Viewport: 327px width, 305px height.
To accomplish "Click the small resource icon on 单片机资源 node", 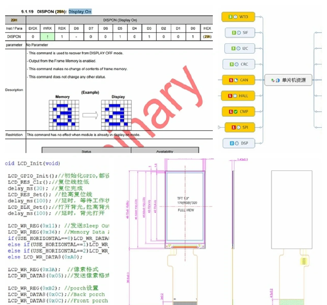I will (273, 80).
